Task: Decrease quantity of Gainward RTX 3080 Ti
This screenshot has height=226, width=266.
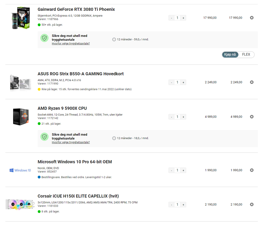Action: click(171, 18)
